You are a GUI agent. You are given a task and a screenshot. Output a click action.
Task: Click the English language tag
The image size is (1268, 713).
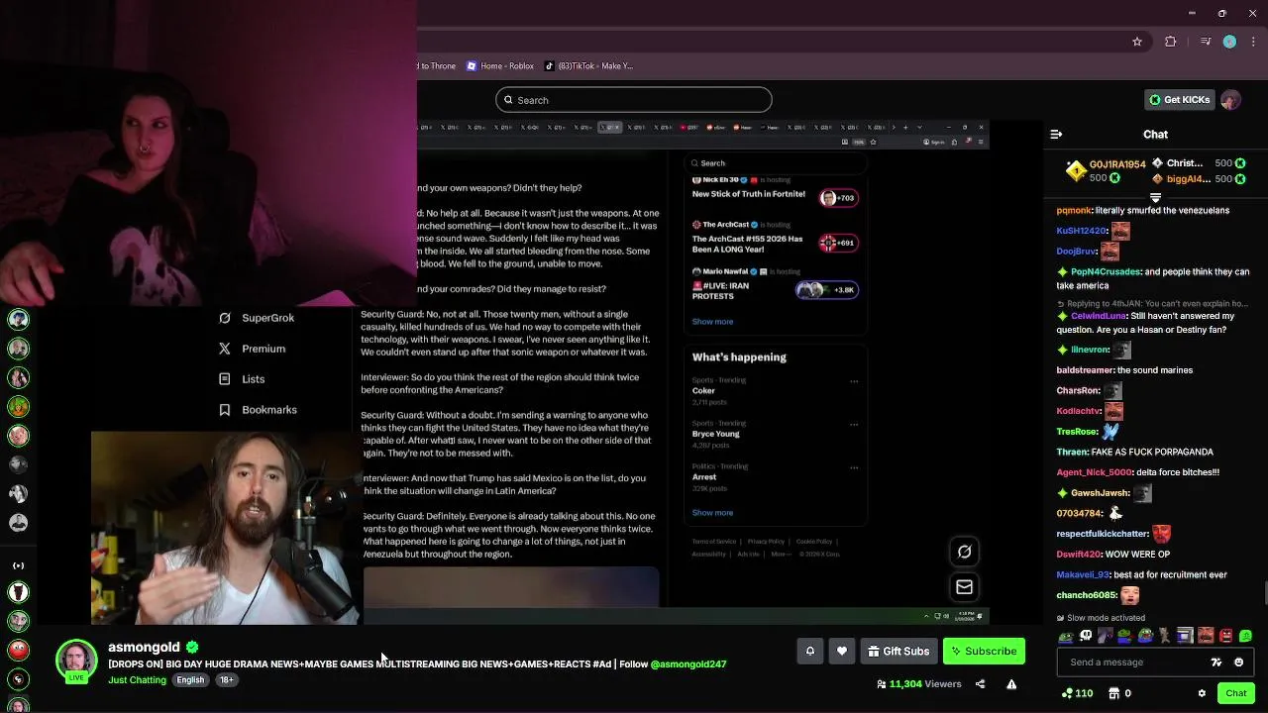pos(190,680)
